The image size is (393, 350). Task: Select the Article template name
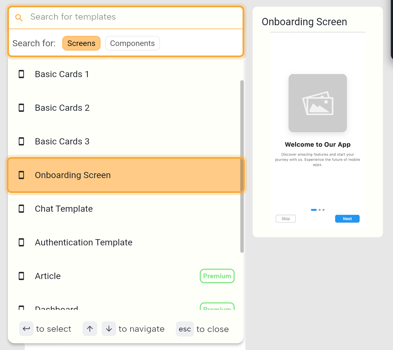pos(48,276)
